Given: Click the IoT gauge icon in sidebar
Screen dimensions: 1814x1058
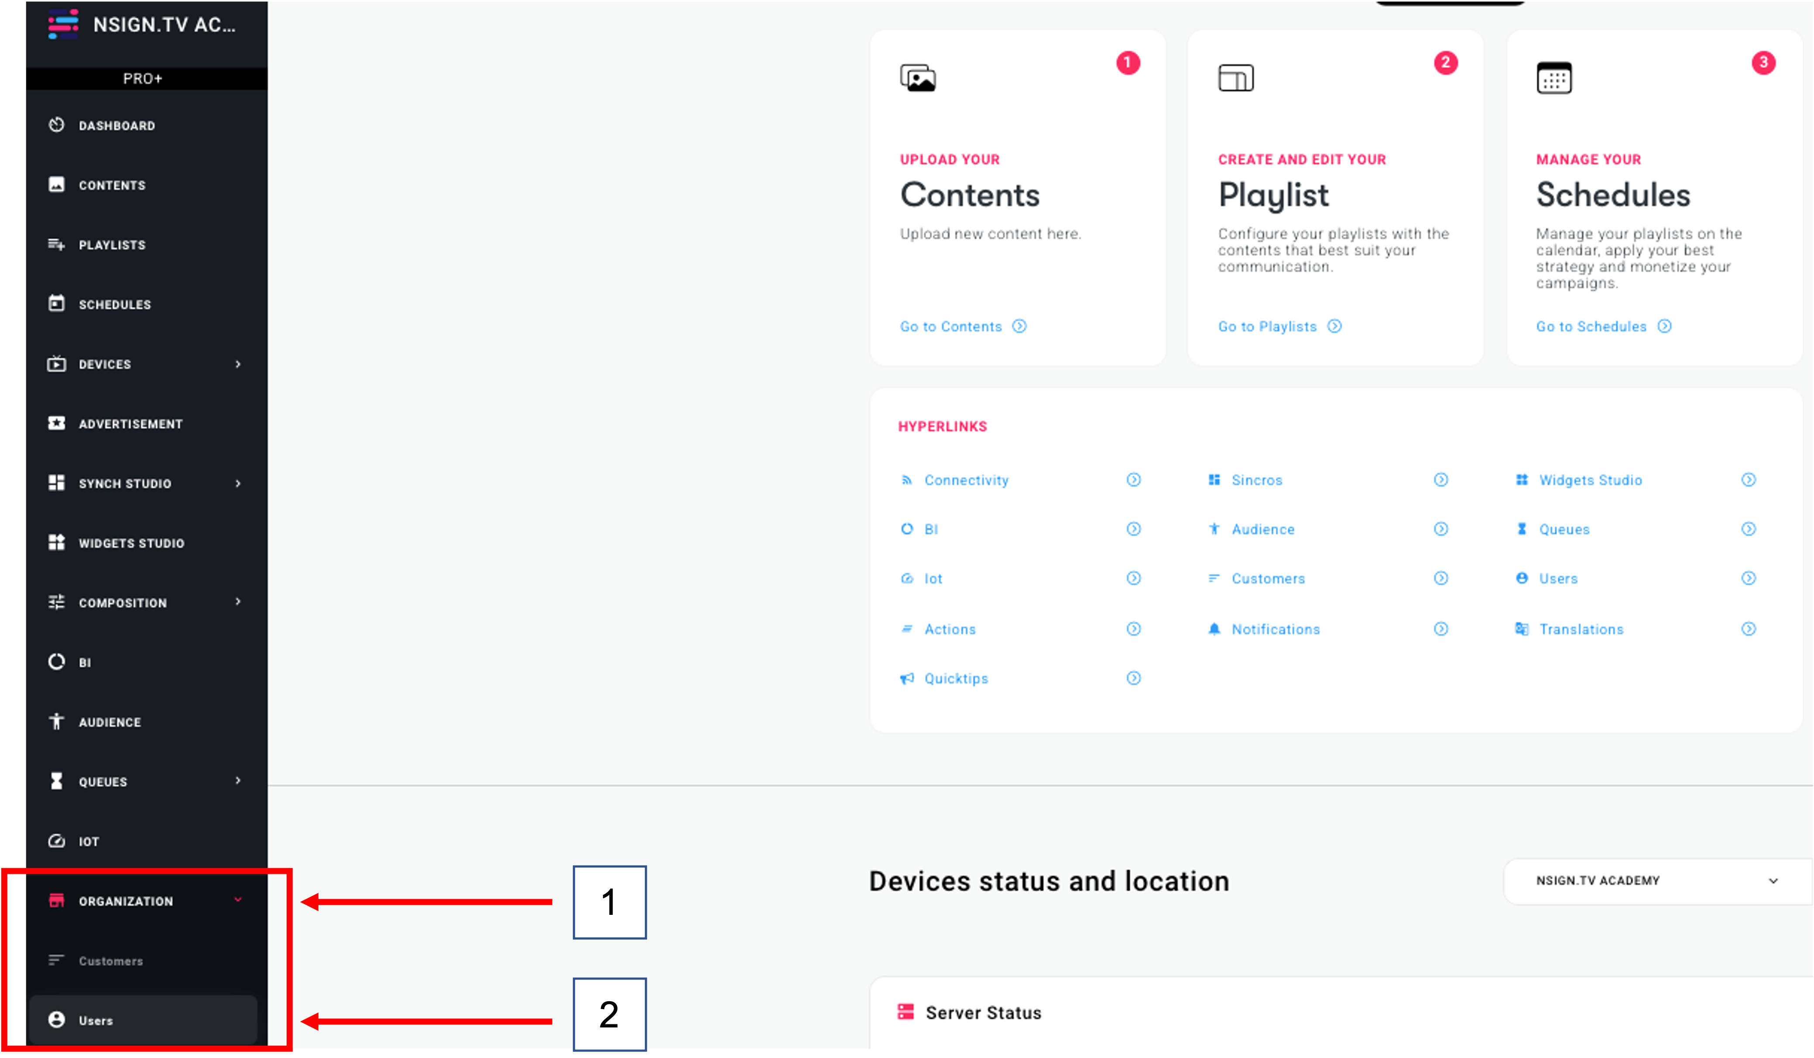Looking at the screenshot, I should [57, 841].
